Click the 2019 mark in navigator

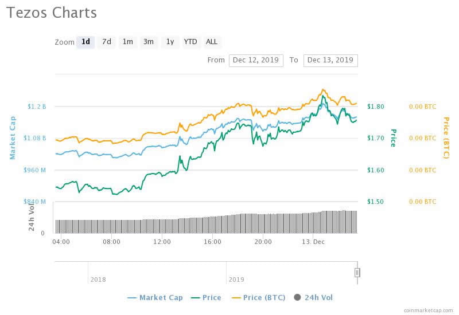click(x=236, y=279)
